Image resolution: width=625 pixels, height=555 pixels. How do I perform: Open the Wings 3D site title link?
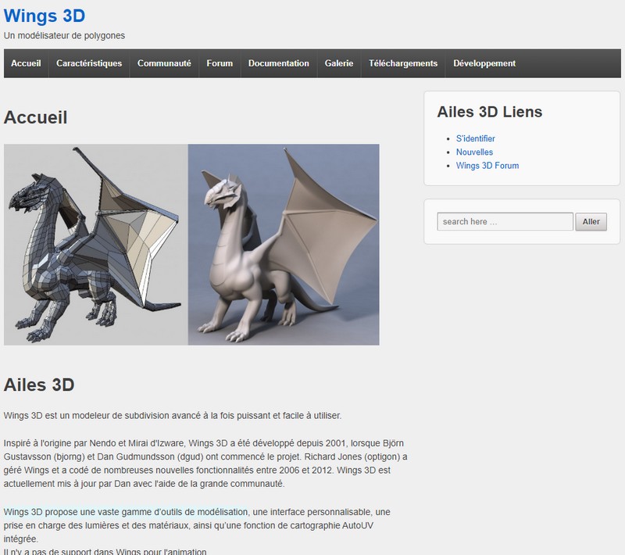[x=45, y=16]
